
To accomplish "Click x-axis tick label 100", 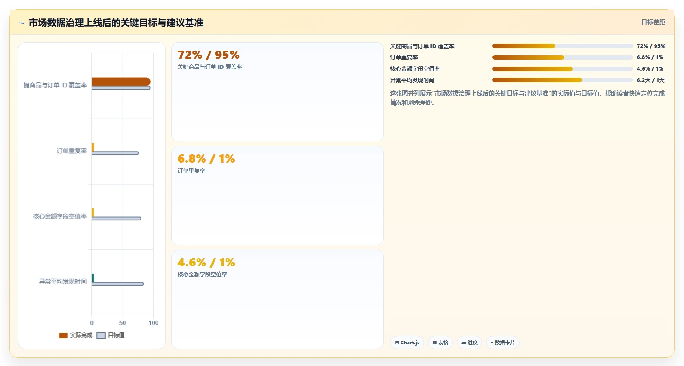I will pyautogui.click(x=153, y=323).
